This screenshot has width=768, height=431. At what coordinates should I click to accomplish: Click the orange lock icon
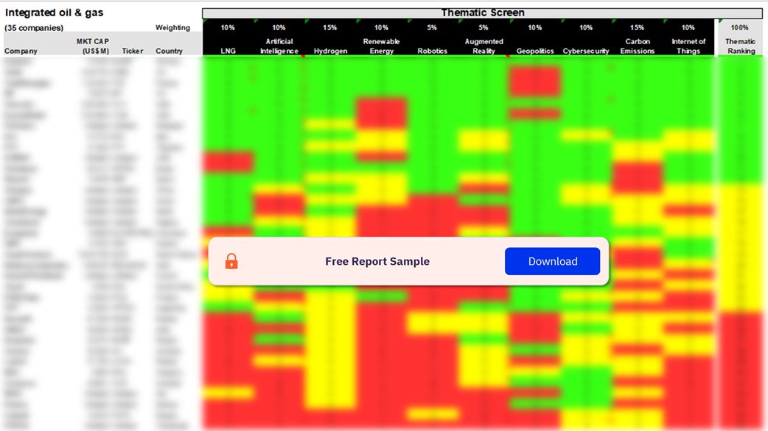point(231,261)
